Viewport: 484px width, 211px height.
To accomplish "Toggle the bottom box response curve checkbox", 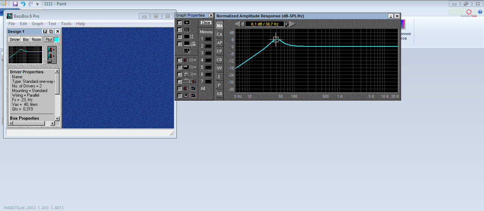I will pyautogui.click(x=180, y=96).
